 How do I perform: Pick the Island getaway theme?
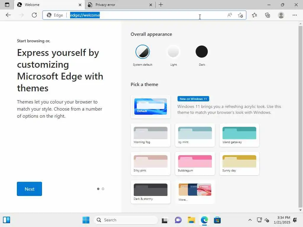[239, 135]
